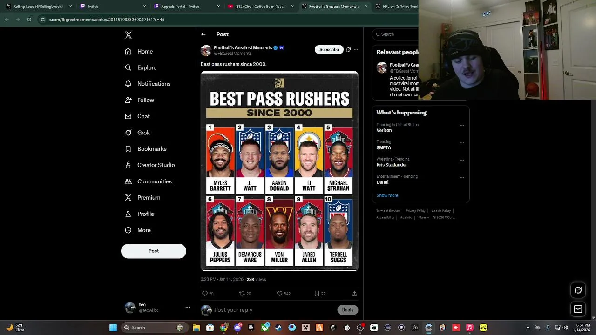
Task: Click the Grok floating button
Action: click(x=578, y=290)
